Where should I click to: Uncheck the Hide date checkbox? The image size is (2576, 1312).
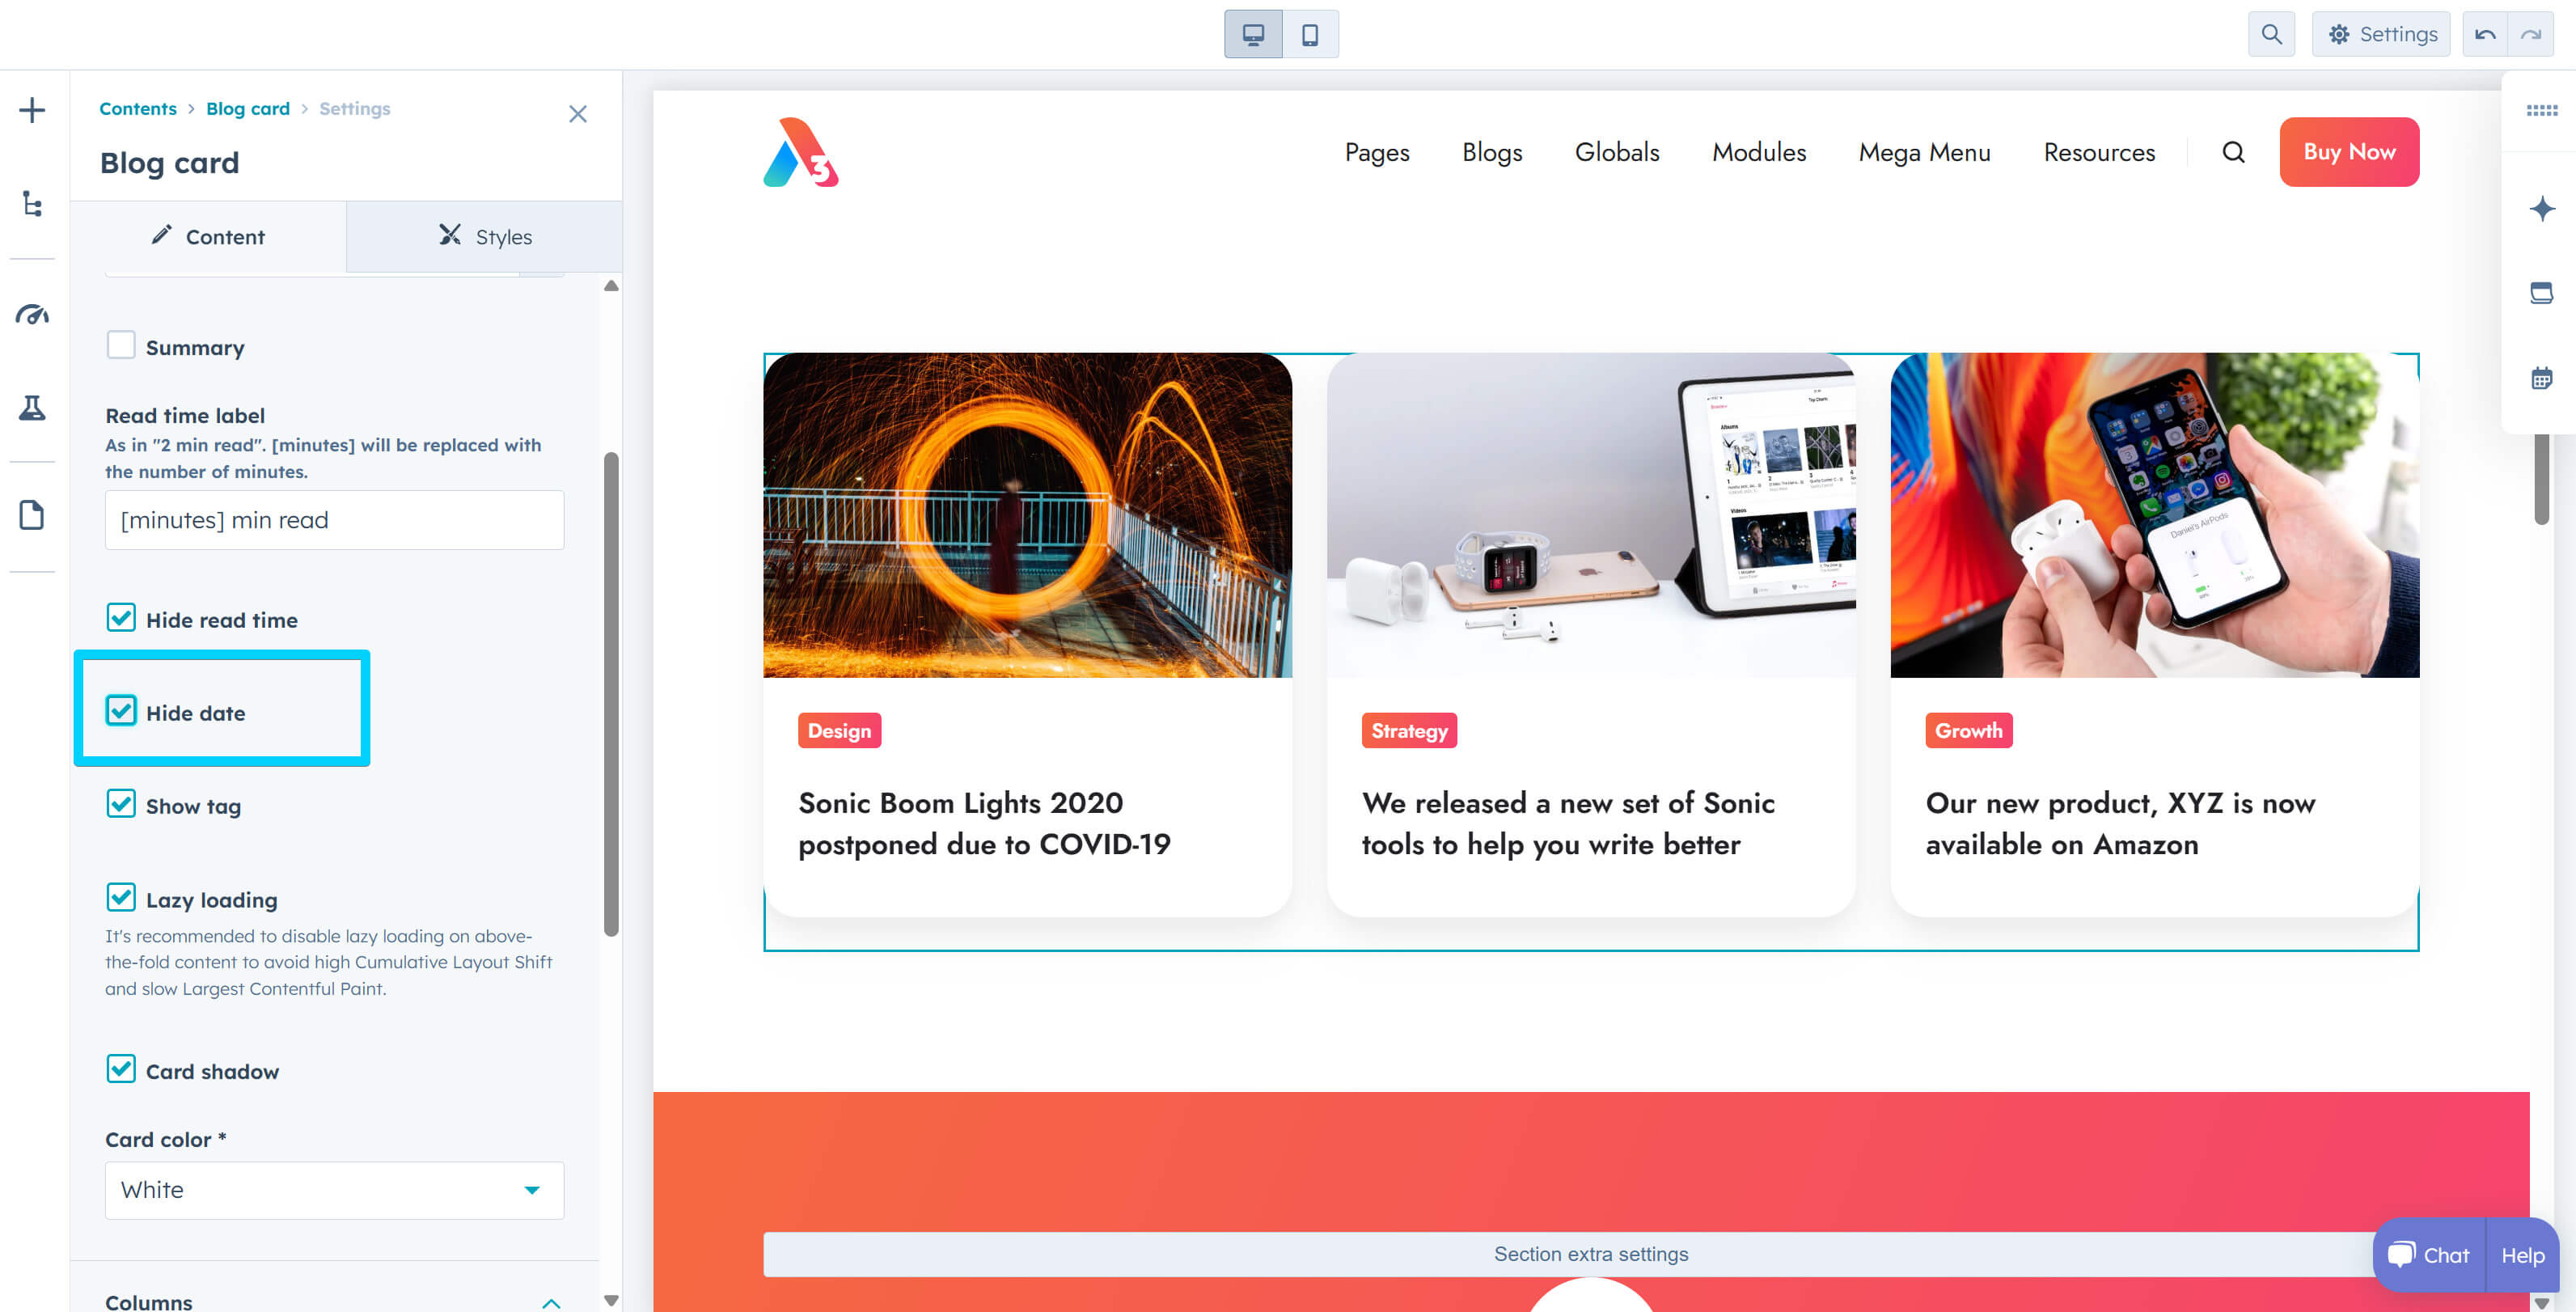[121, 710]
